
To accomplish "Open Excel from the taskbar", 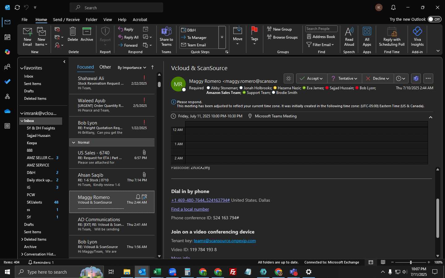I will point(157,272).
